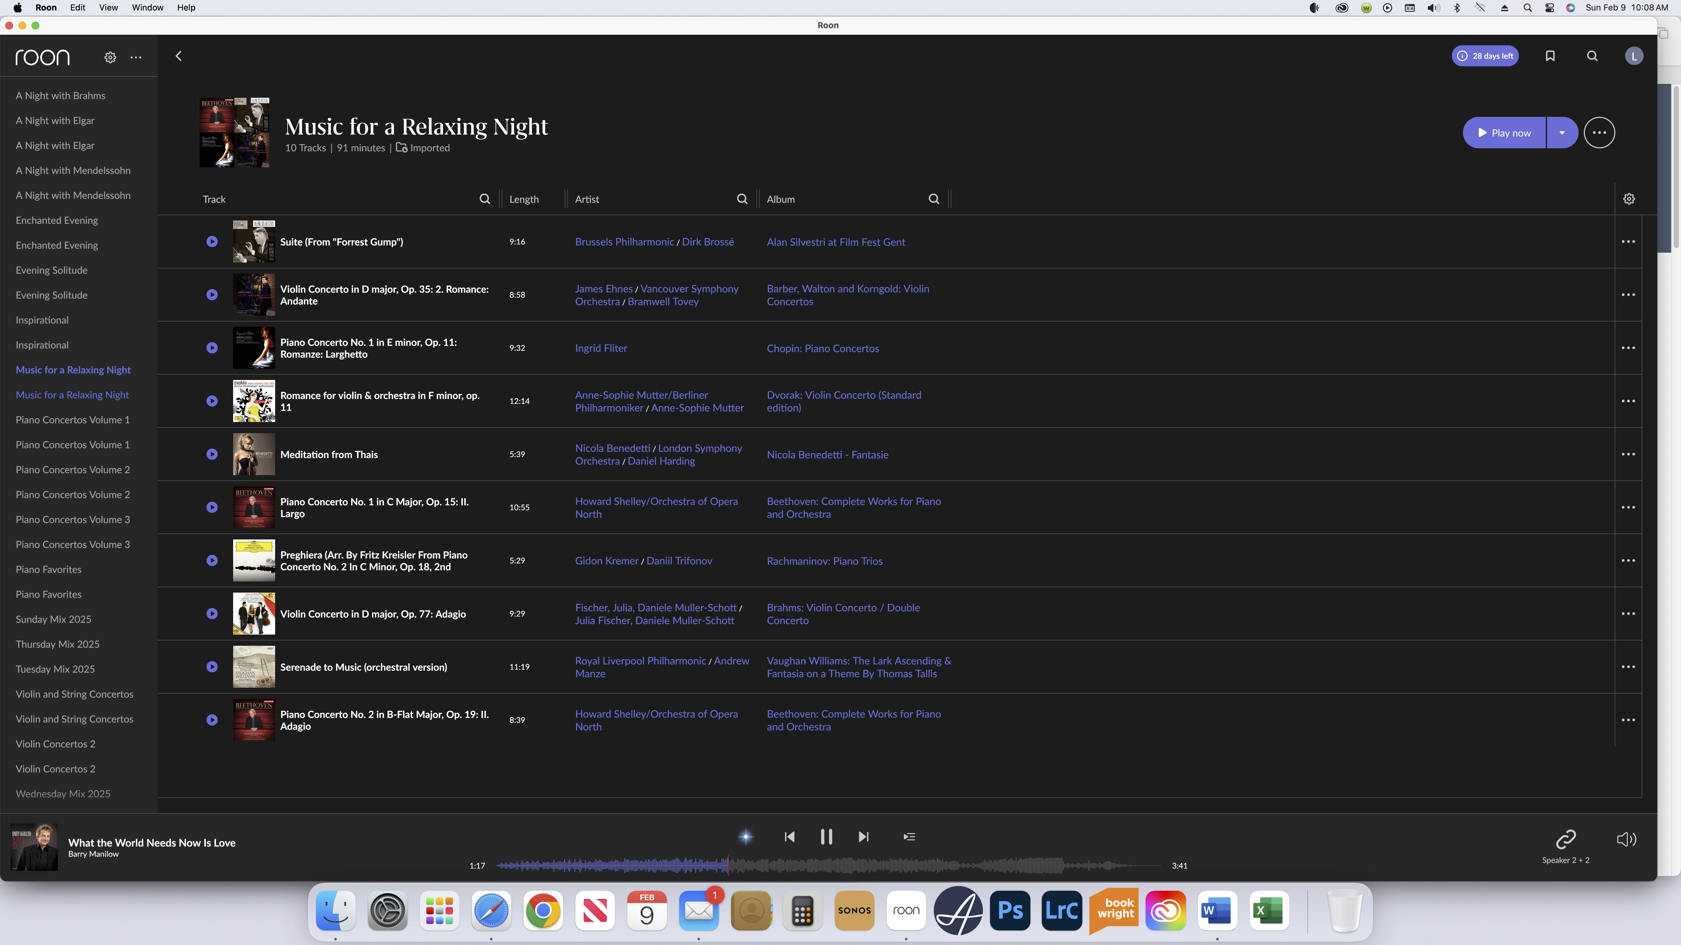Select A Night with Brahms playlist
The image size is (1681, 945).
click(x=61, y=95)
